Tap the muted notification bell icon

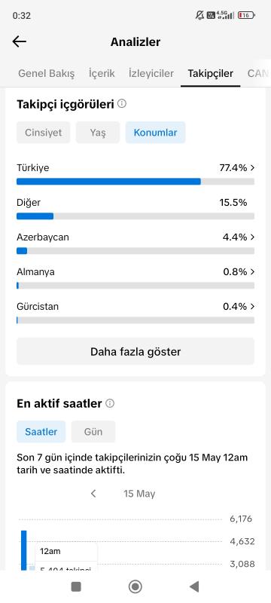199,15
